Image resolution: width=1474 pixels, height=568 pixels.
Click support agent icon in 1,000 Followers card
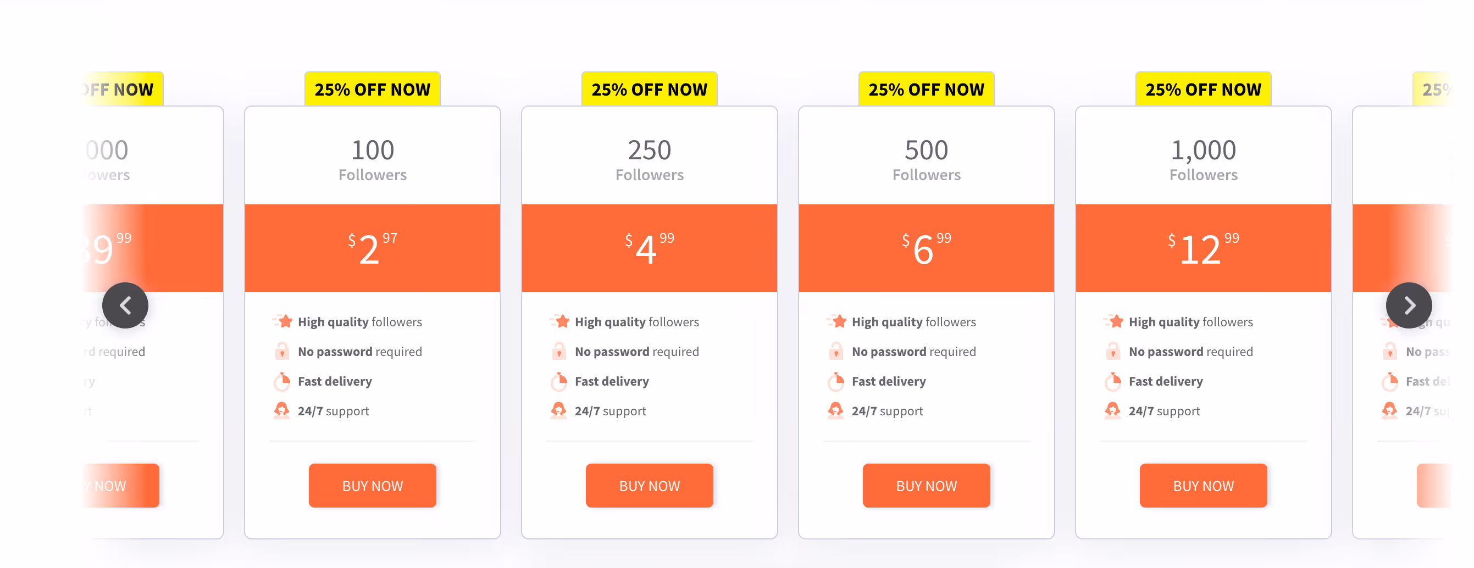tap(1112, 410)
